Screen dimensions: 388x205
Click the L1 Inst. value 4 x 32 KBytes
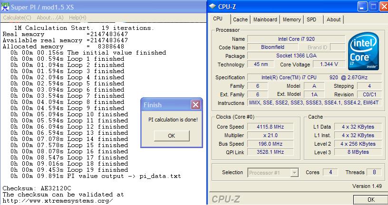click(358, 135)
